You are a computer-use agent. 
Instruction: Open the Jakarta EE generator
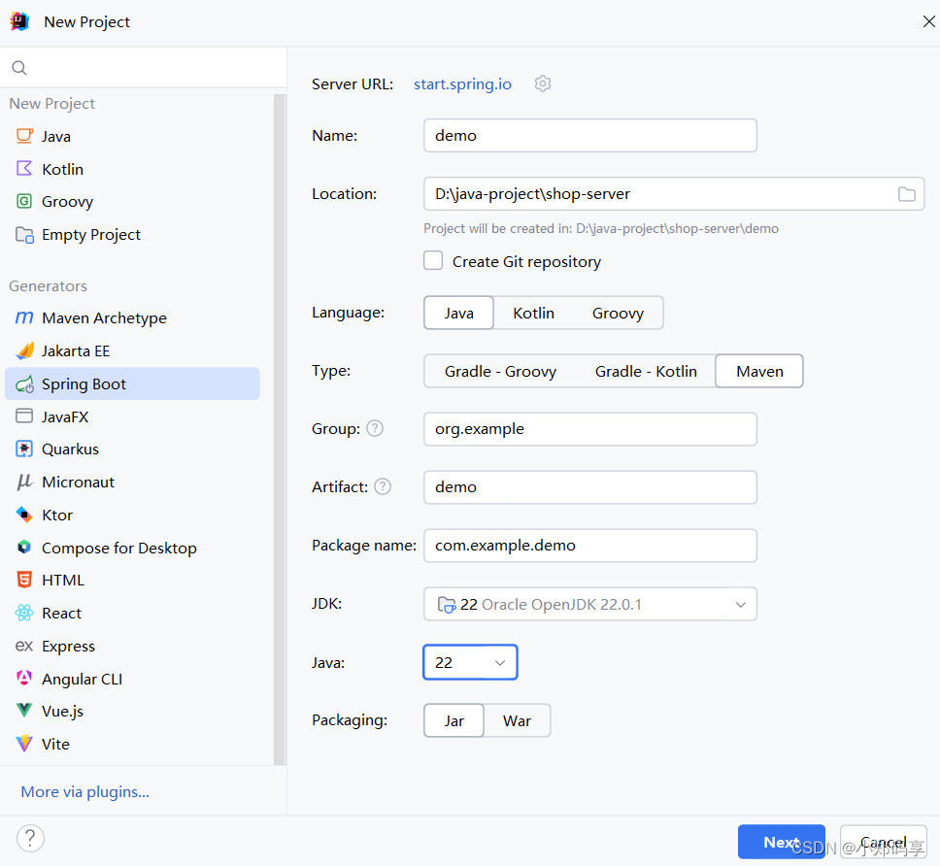(78, 350)
